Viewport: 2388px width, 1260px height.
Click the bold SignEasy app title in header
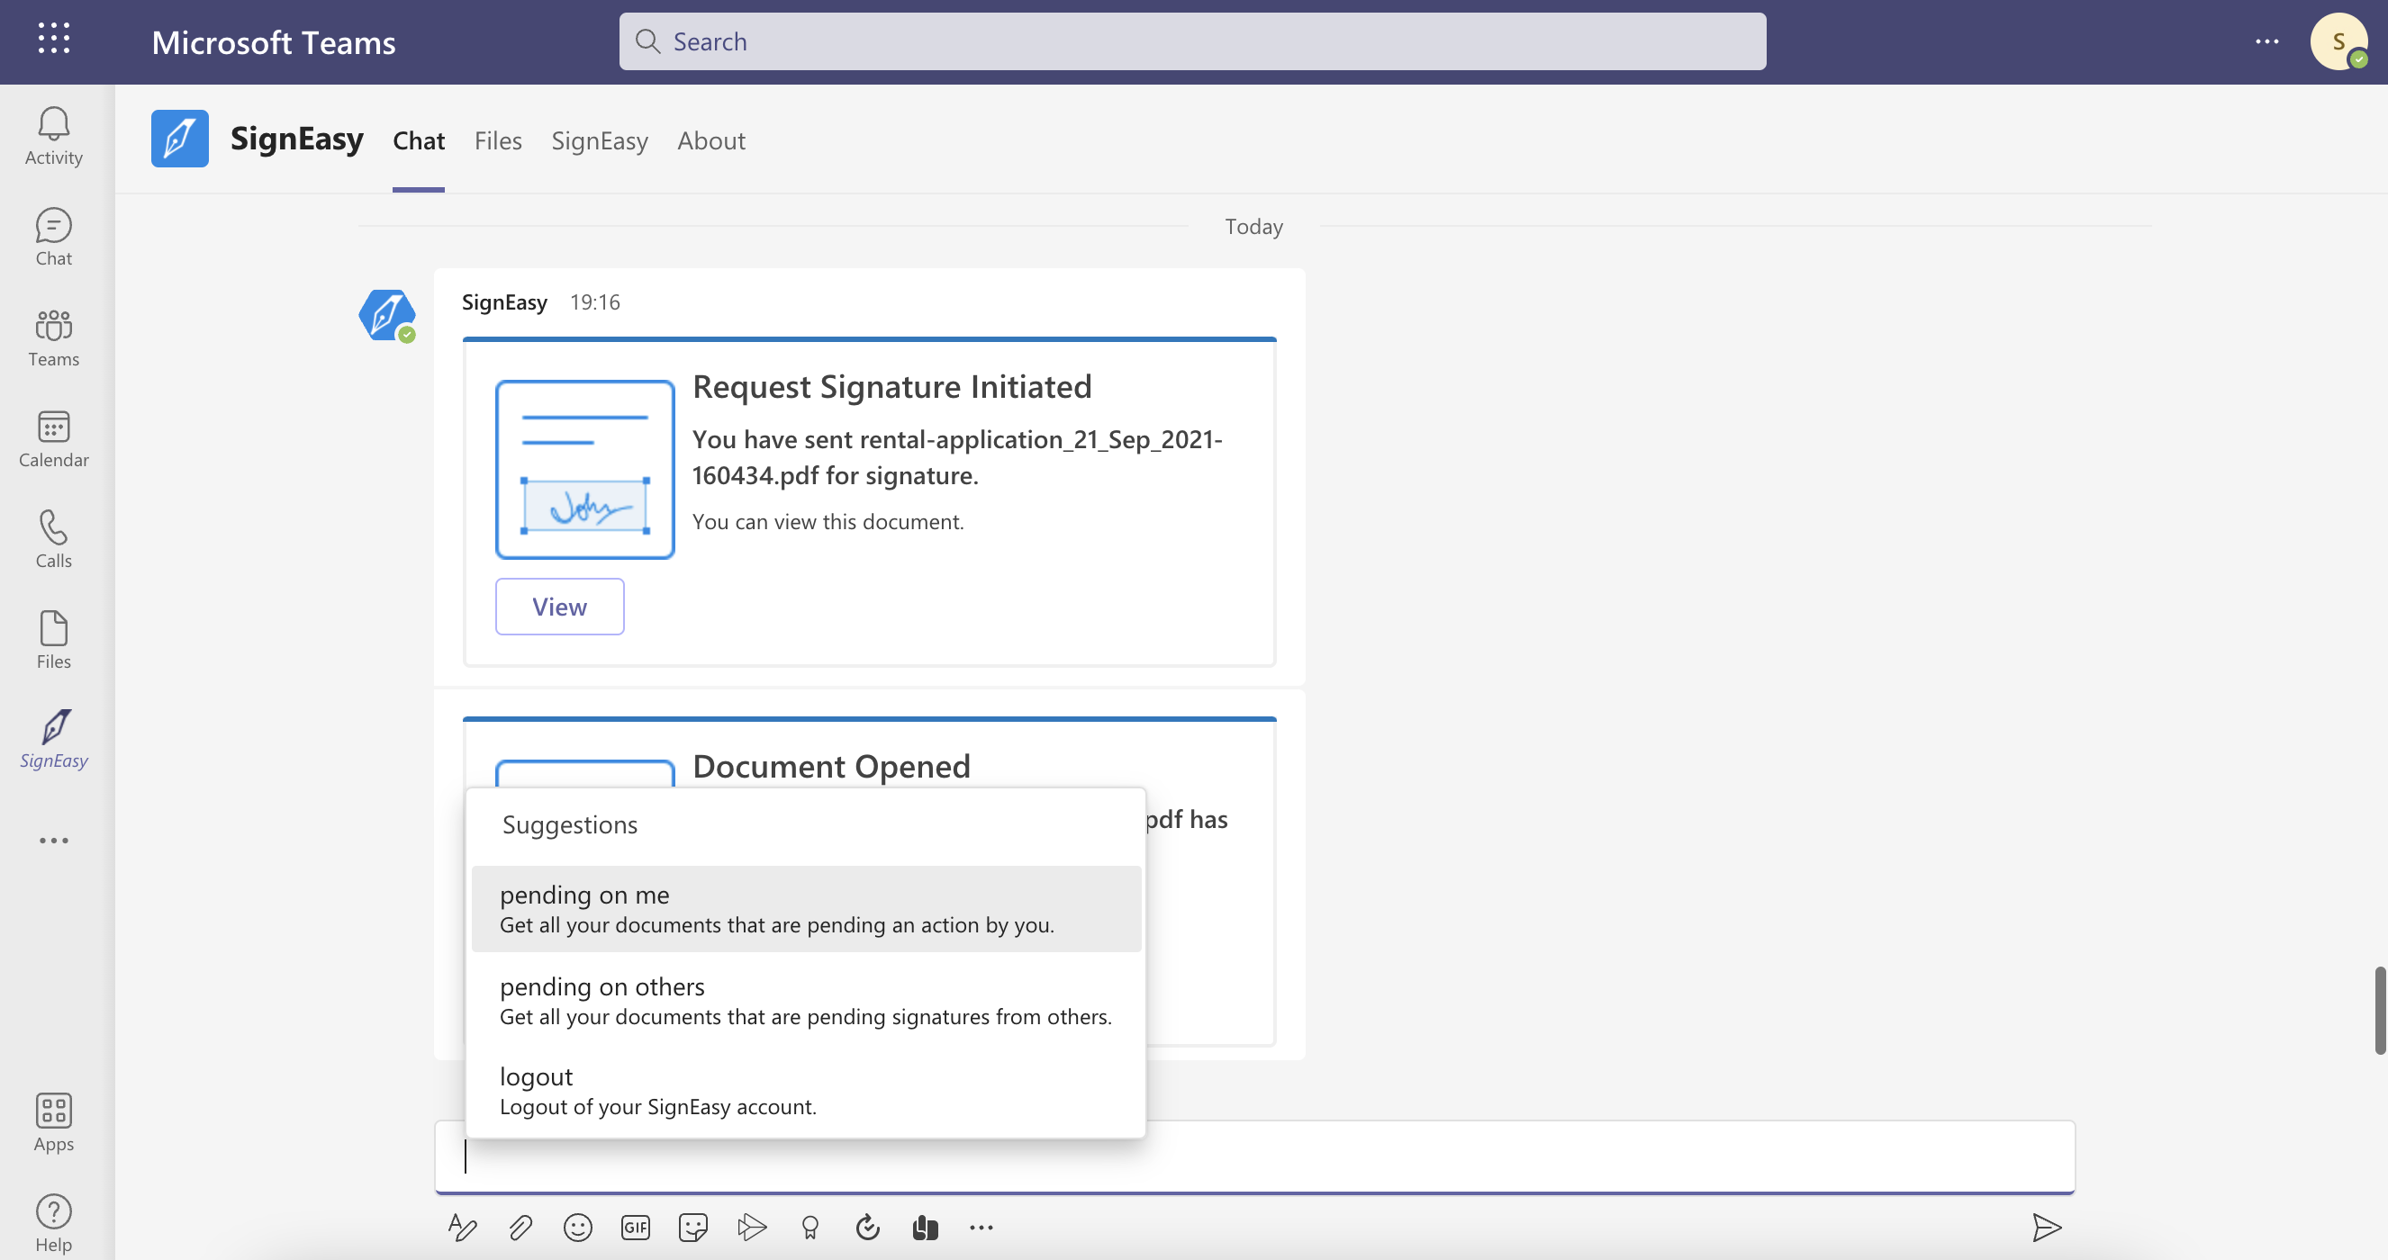[x=296, y=139]
